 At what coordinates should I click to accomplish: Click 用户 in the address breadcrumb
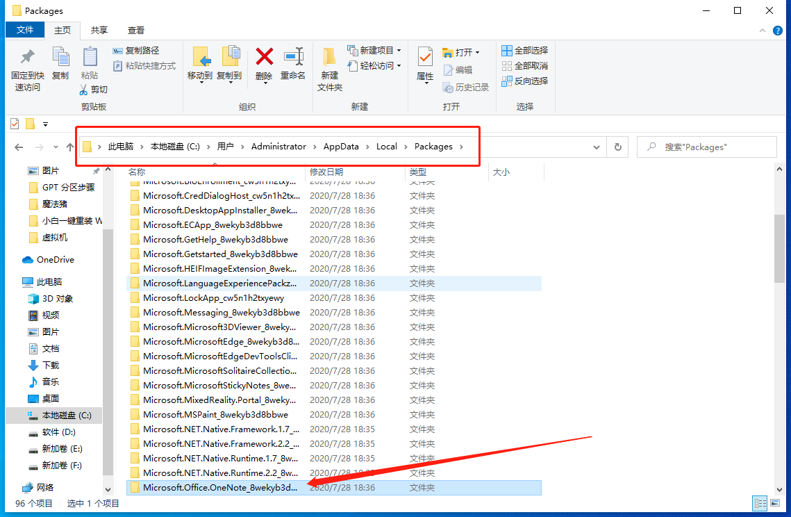(226, 147)
